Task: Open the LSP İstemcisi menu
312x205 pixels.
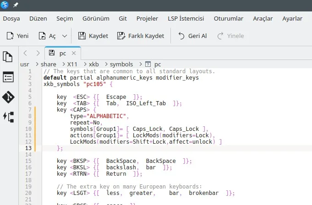Action: click(186, 18)
